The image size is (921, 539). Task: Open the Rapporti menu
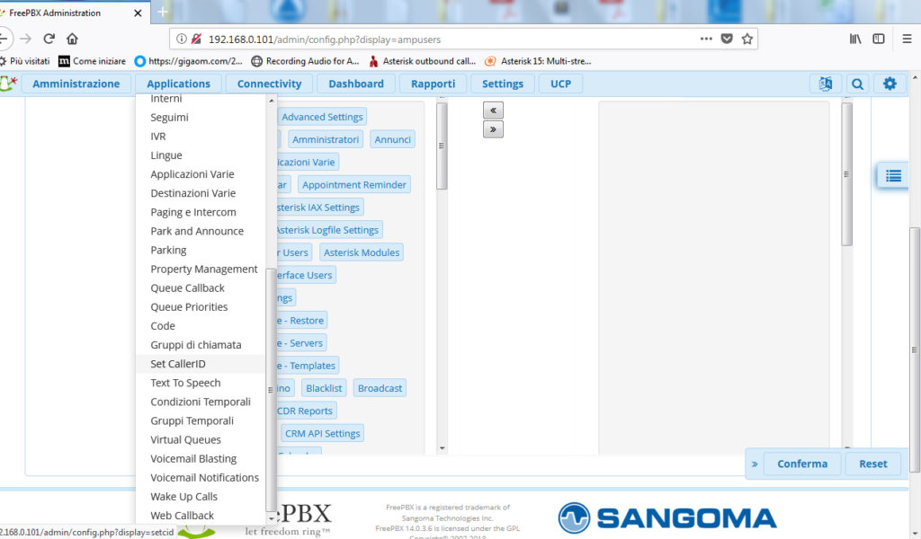(x=433, y=84)
